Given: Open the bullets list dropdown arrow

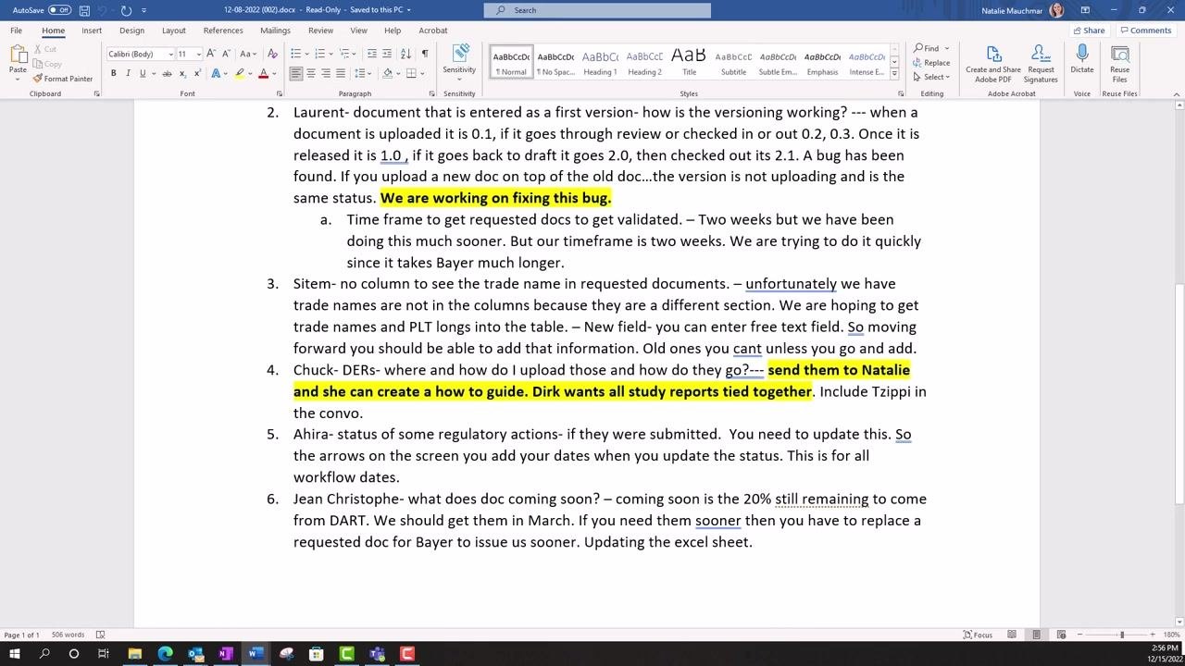Looking at the screenshot, I should (x=308, y=54).
